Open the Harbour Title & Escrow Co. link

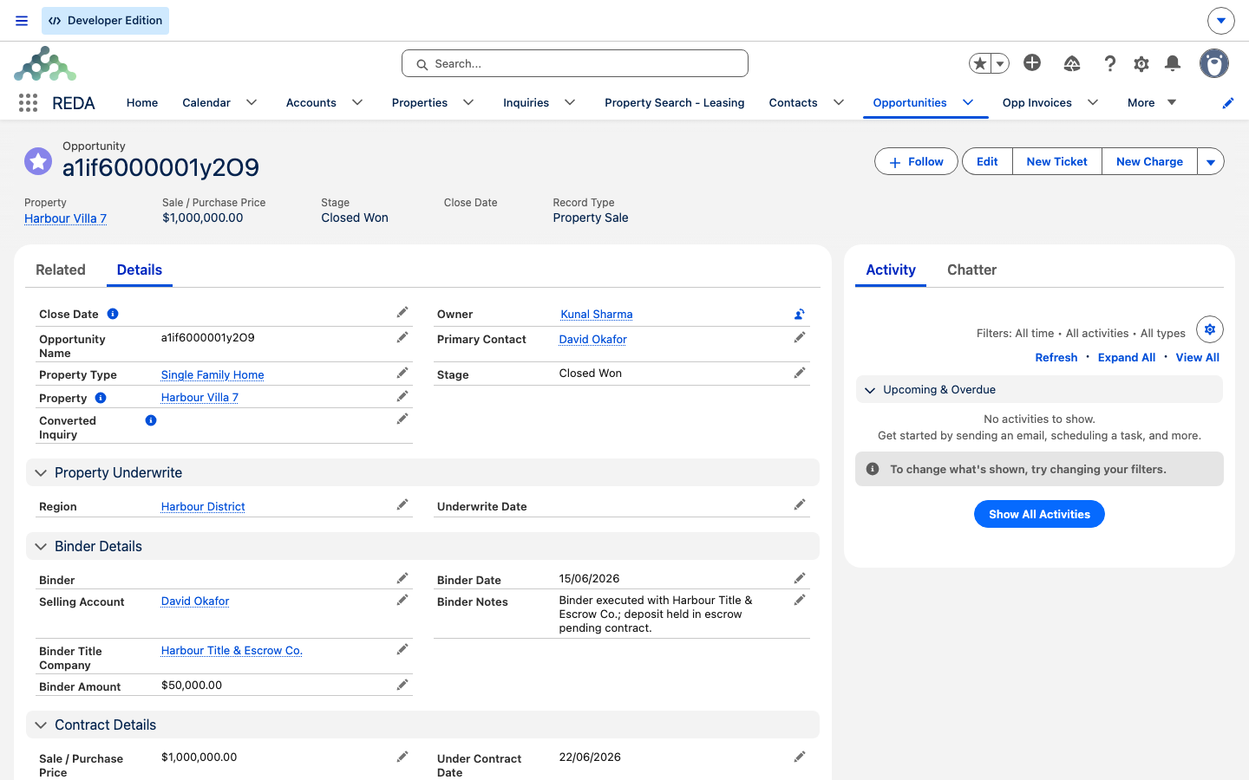pos(232,650)
